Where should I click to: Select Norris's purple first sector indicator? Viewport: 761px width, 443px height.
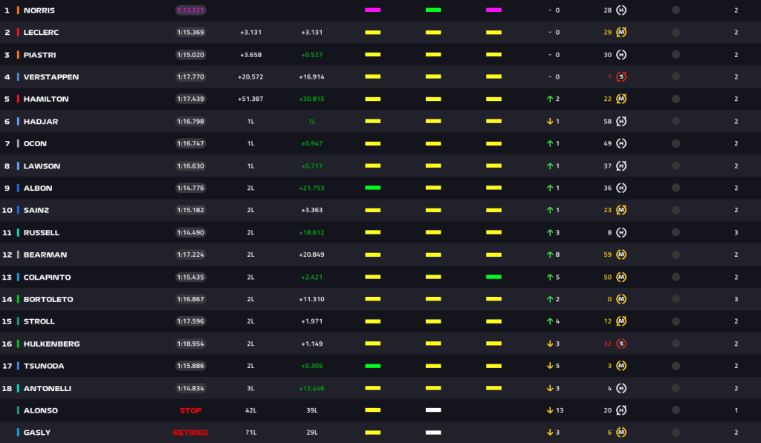tap(372, 10)
